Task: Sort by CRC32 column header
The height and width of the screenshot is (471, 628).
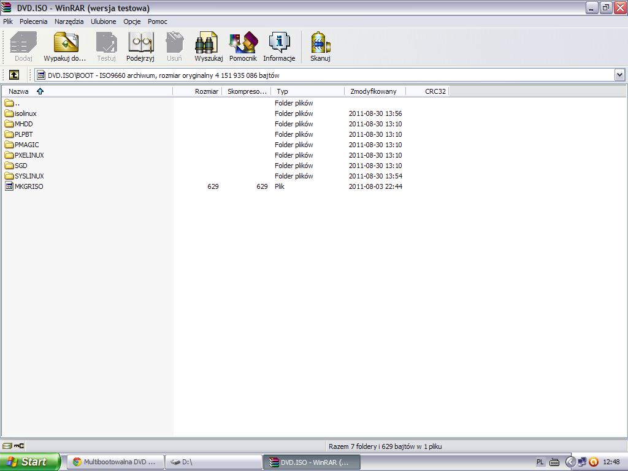Action: coord(427,91)
